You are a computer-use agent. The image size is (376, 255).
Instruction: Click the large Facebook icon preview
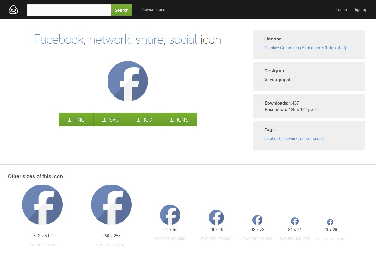coord(127,81)
